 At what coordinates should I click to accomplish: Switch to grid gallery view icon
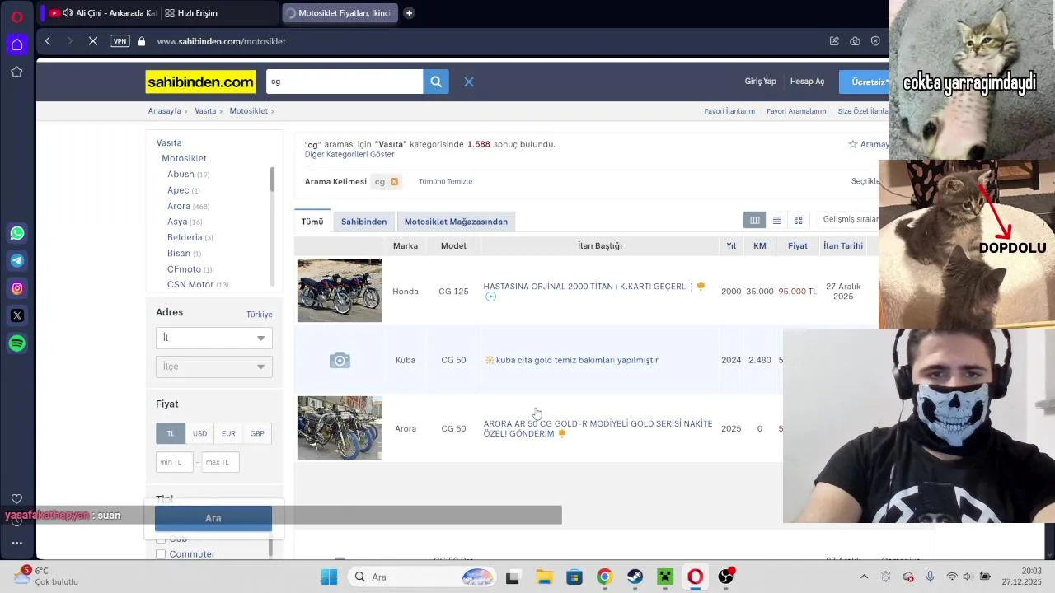pos(798,220)
